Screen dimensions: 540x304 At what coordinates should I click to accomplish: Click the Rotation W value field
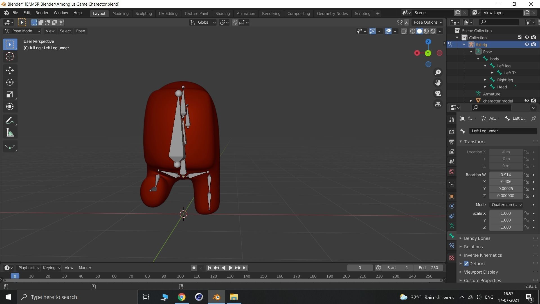[x=506, y=175]
